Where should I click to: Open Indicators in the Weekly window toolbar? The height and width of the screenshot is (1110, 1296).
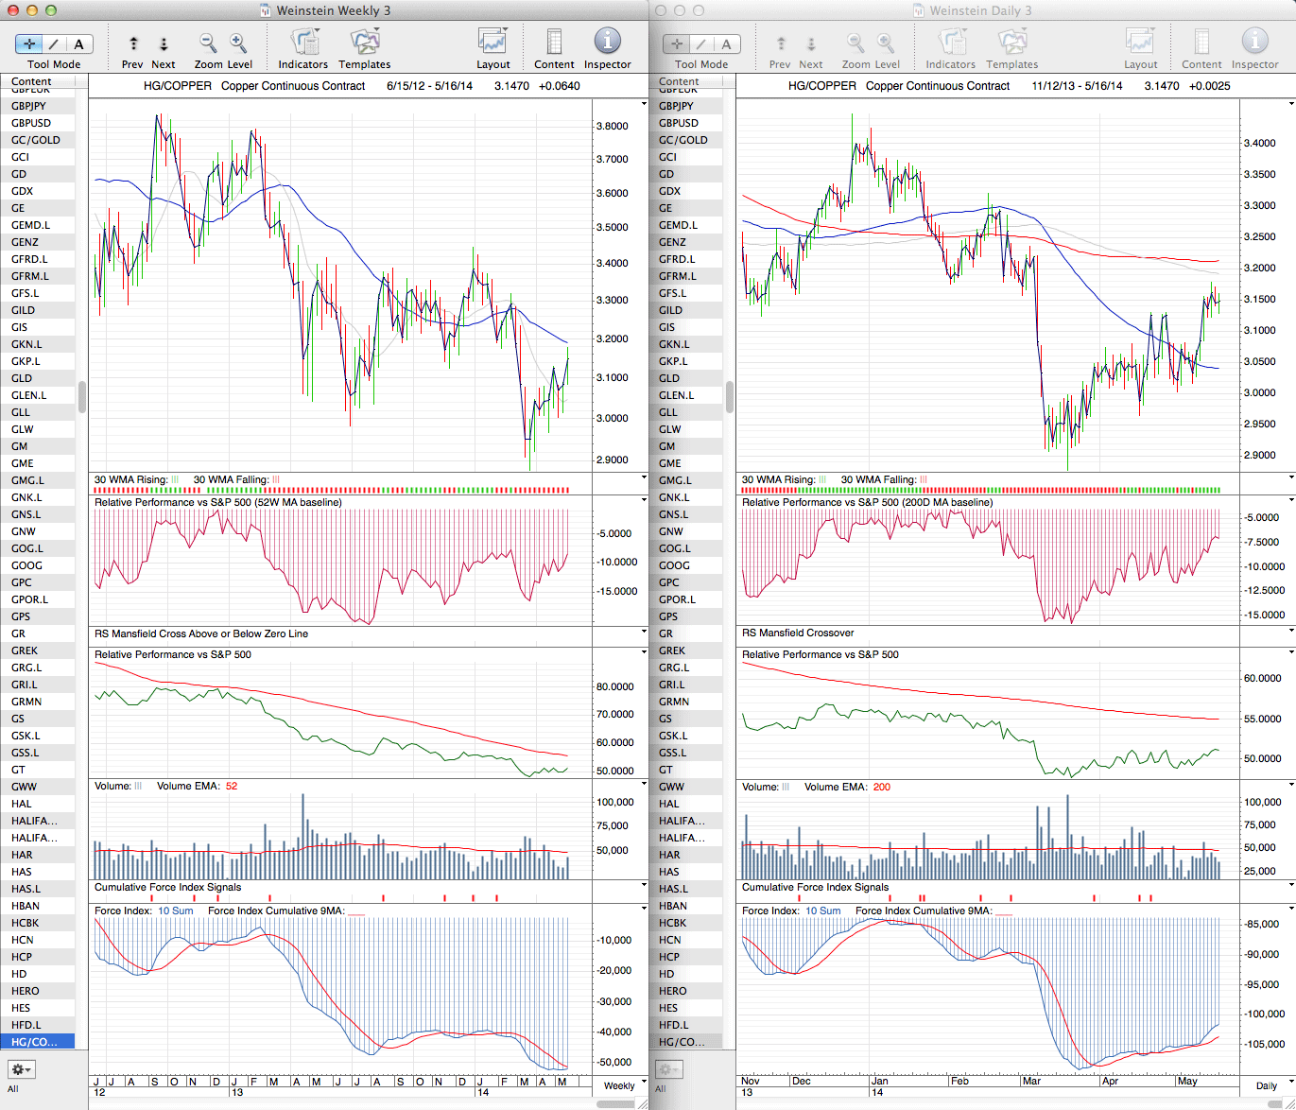(302, 43)
